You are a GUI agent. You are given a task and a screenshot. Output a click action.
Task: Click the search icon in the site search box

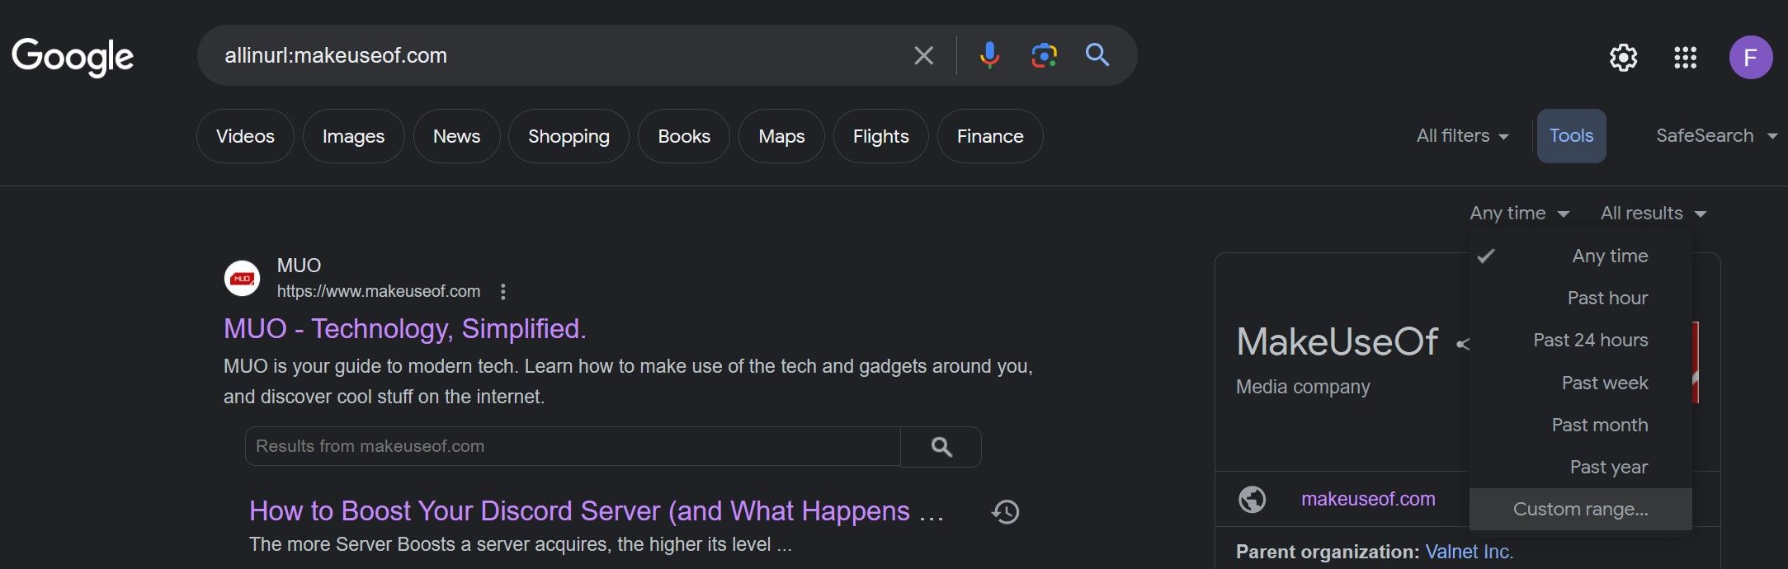941,447
